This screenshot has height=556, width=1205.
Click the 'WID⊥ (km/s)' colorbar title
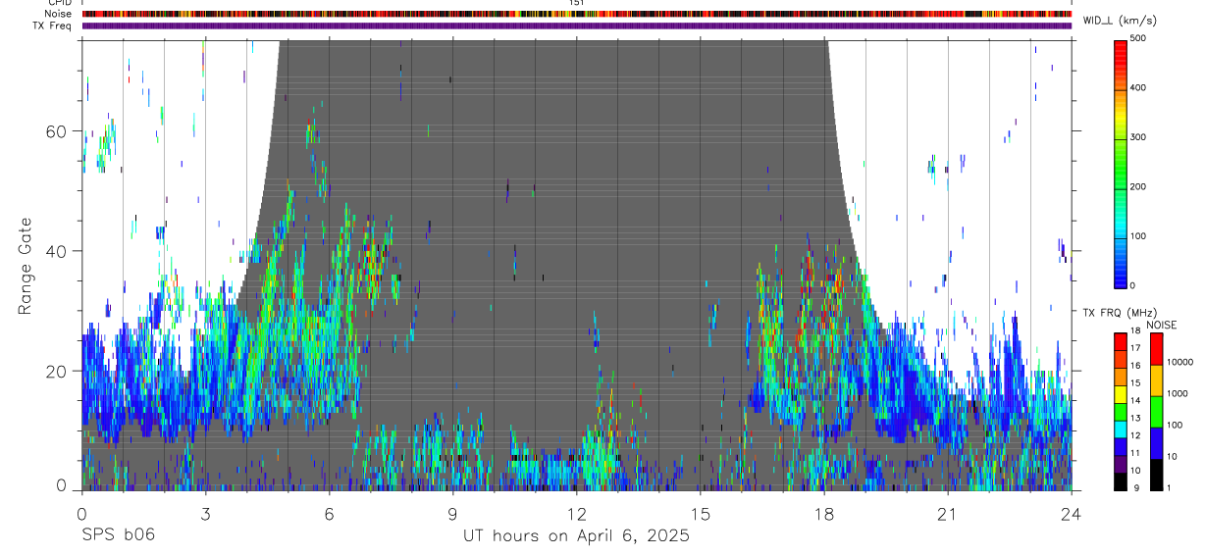tap(1120, 20)
